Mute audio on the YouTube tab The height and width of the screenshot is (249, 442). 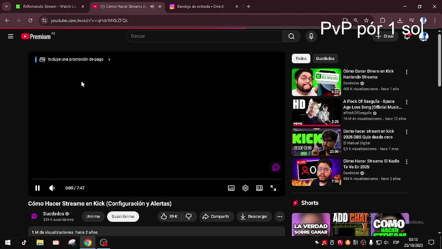click(152, 7)
